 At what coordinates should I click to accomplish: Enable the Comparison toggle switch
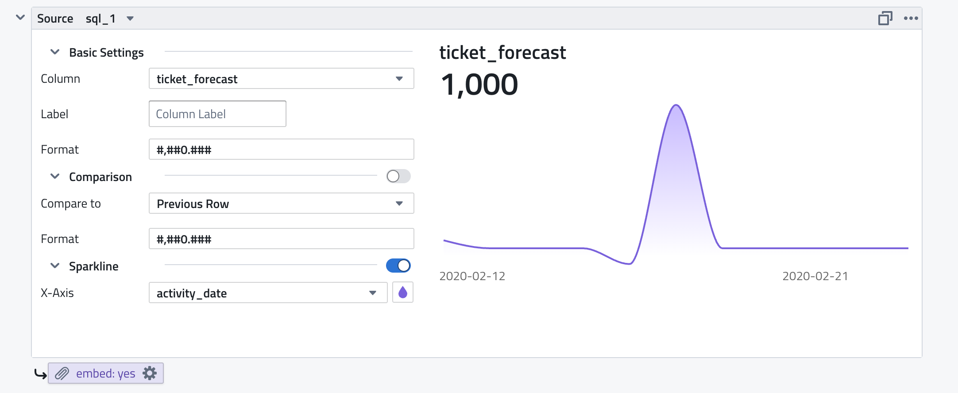tap(398, 177)
